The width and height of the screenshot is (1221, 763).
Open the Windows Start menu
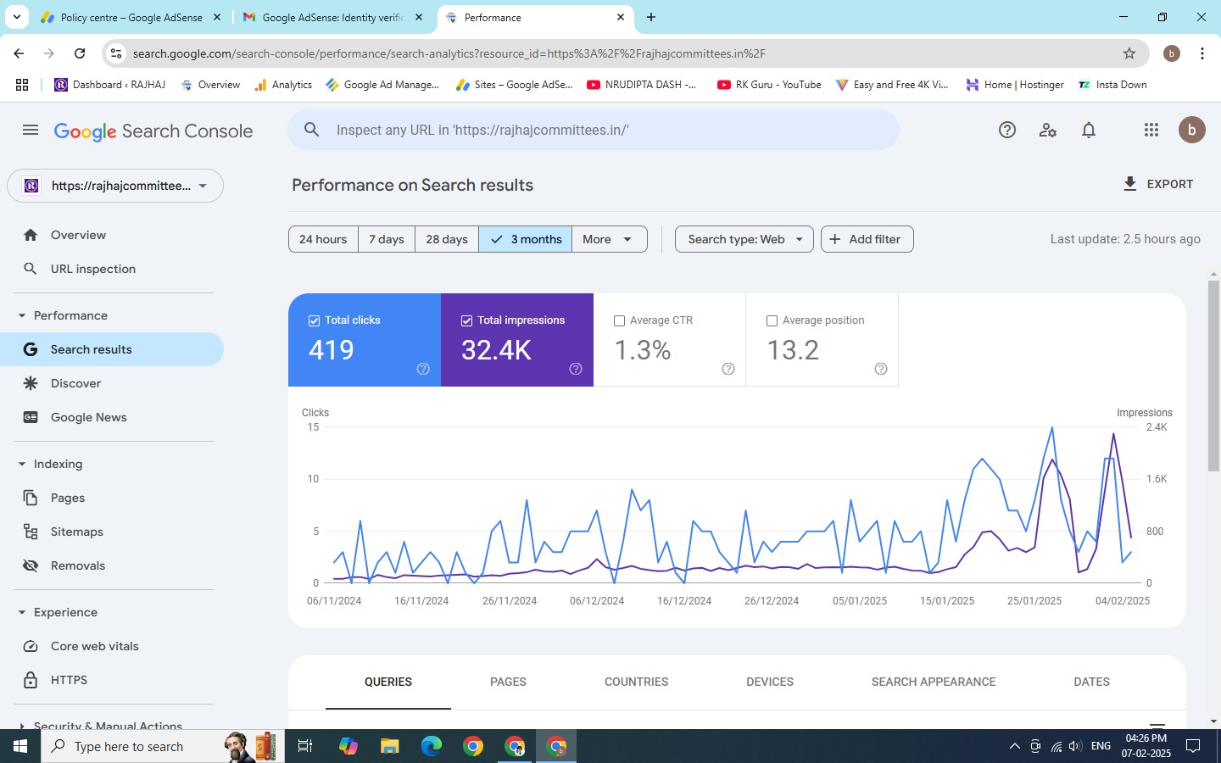tap(20, 746)
